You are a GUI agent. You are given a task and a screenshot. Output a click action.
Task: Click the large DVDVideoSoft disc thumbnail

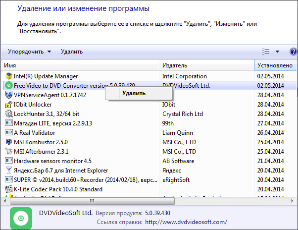[x=21, y=218]
